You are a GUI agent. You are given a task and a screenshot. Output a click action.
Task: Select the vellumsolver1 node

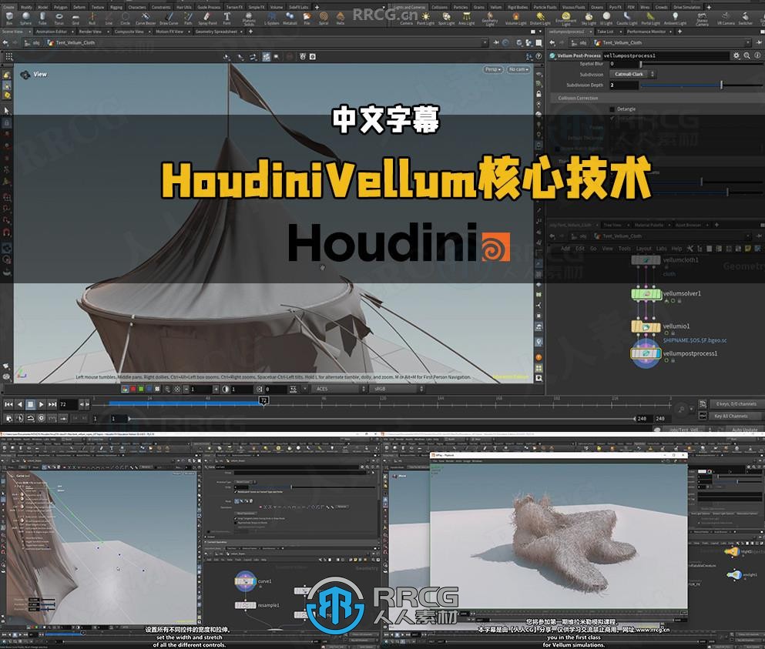pyautogui.click(x=646, y=294)
